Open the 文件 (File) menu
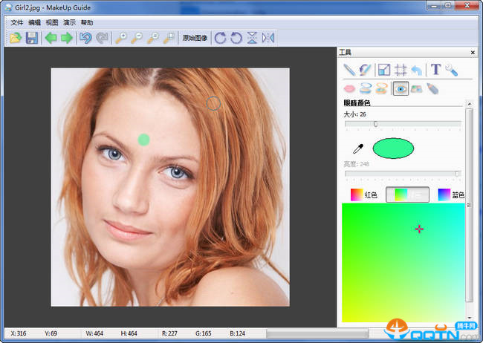Screen dimensions: 483x343 click(x=17, y=23)
